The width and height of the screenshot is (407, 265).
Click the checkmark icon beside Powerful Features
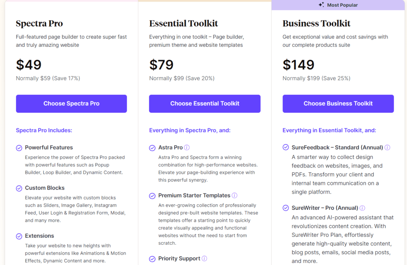coord(19,148)
